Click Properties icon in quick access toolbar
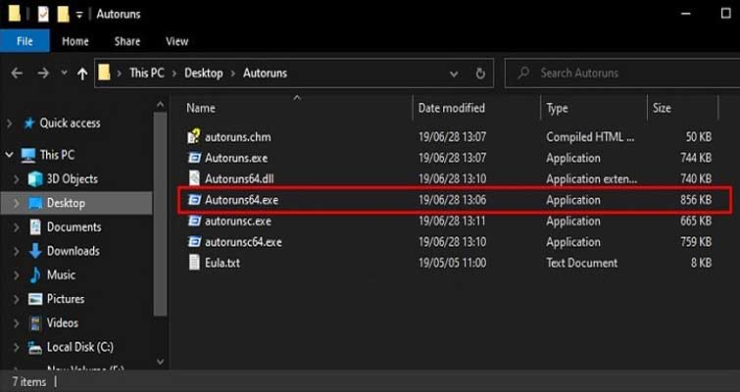The width and height of the screenshot is (740, 392). click(43, 14)
